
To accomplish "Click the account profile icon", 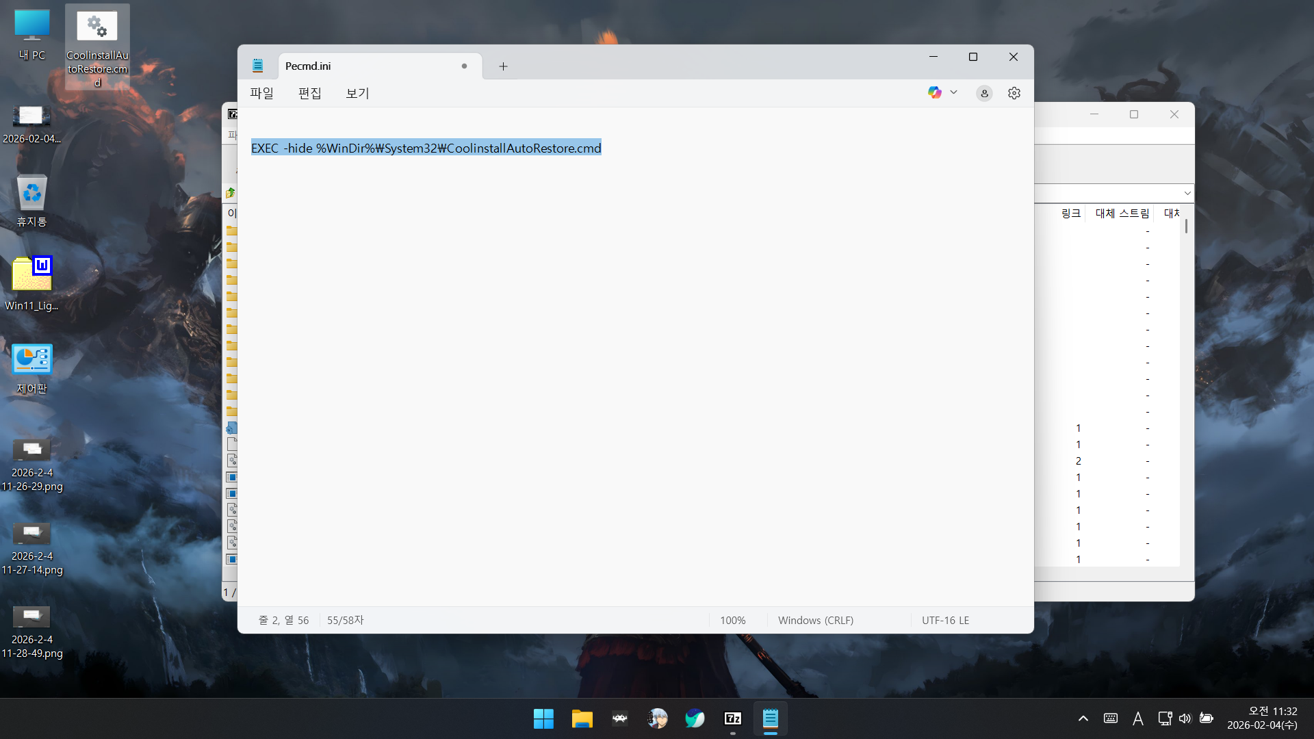I will point(983,93).
